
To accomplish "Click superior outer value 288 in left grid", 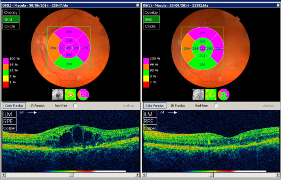I will click(x=69, y=32).
